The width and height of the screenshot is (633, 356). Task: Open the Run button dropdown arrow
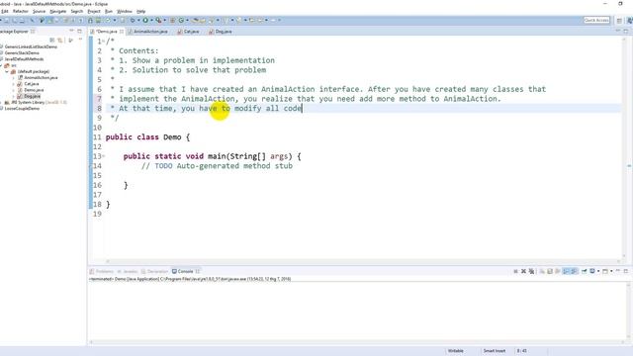pos(151,20)
